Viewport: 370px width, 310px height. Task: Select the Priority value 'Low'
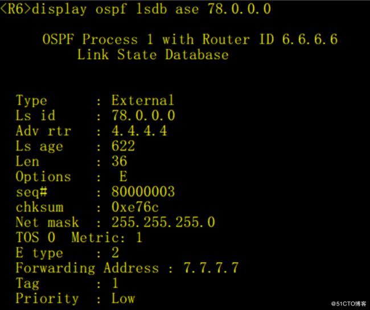coord(123,298)
